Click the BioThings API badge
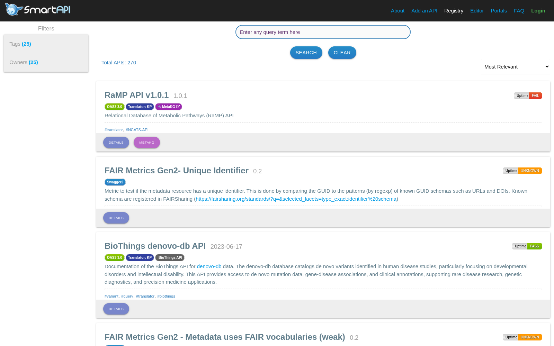Viewport: 554px width, 346px height. pyautogui.click(x=170, y=257)
